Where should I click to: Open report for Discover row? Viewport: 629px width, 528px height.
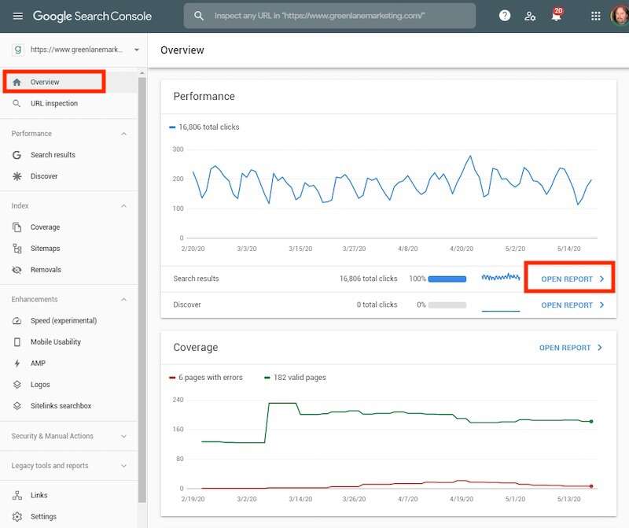coord(572,305)
